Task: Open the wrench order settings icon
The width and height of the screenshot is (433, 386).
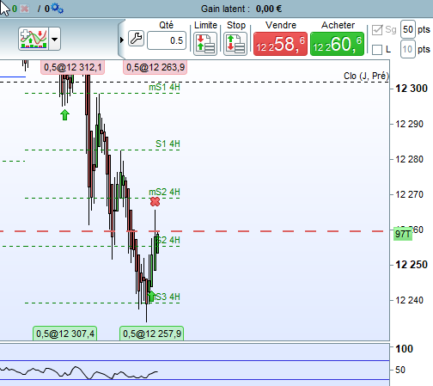Action: [136, 39]
